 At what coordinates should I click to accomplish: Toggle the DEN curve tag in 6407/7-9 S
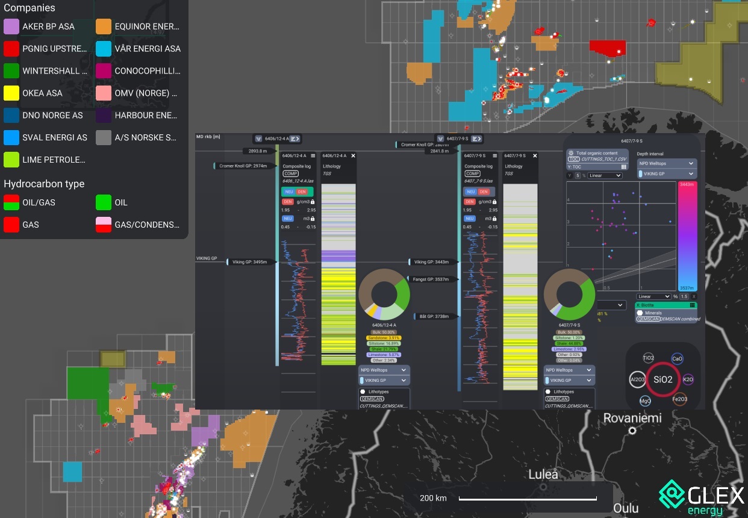click(484, 192)
